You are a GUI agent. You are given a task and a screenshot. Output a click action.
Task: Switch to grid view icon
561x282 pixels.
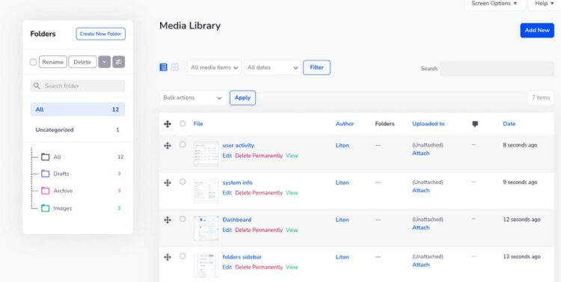174,67
